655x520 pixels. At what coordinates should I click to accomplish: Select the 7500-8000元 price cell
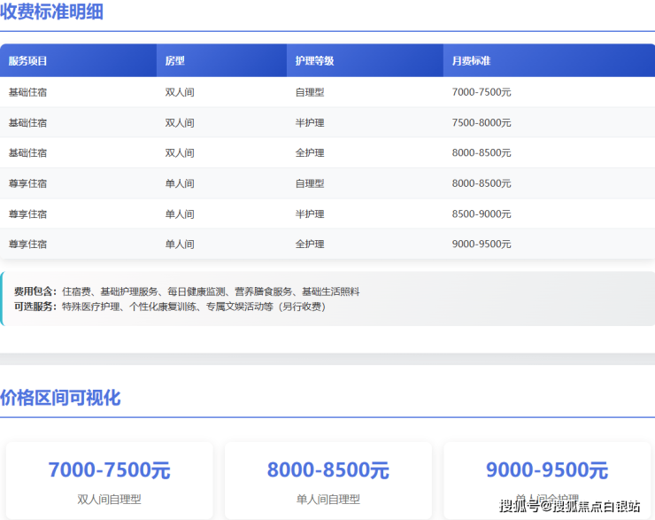(x=482, y=122)
